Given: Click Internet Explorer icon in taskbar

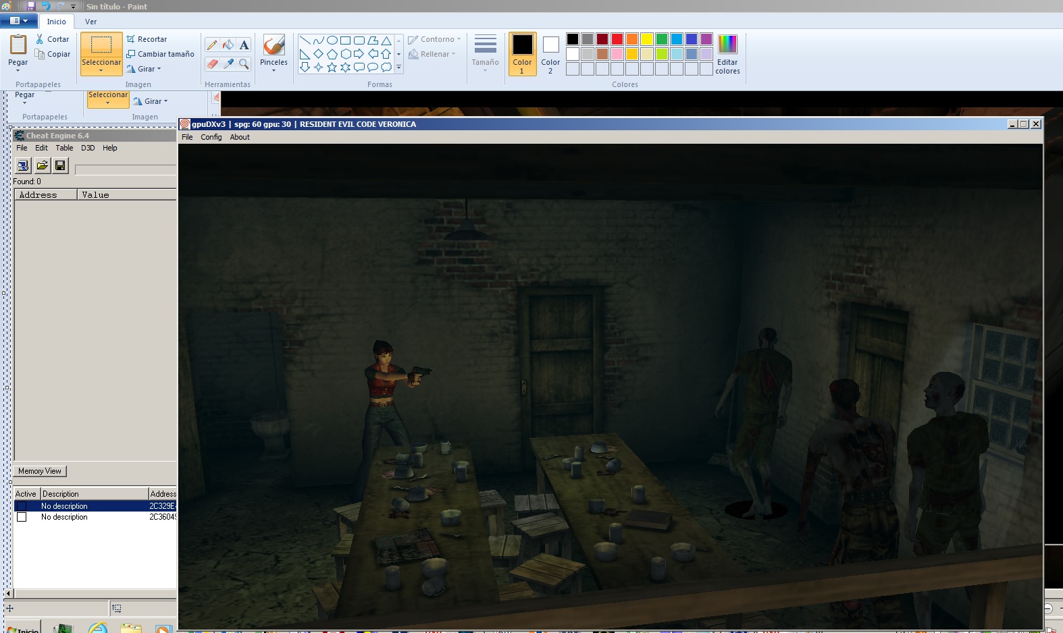Looking at the screenshot, I should coord(98,628).
